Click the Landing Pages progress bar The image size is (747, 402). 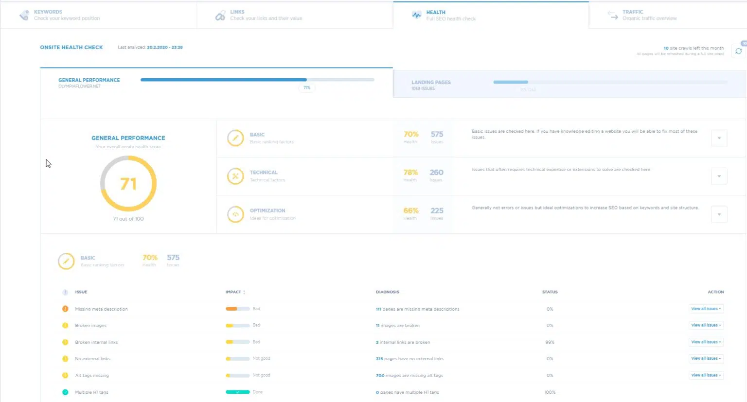(610, 82)
